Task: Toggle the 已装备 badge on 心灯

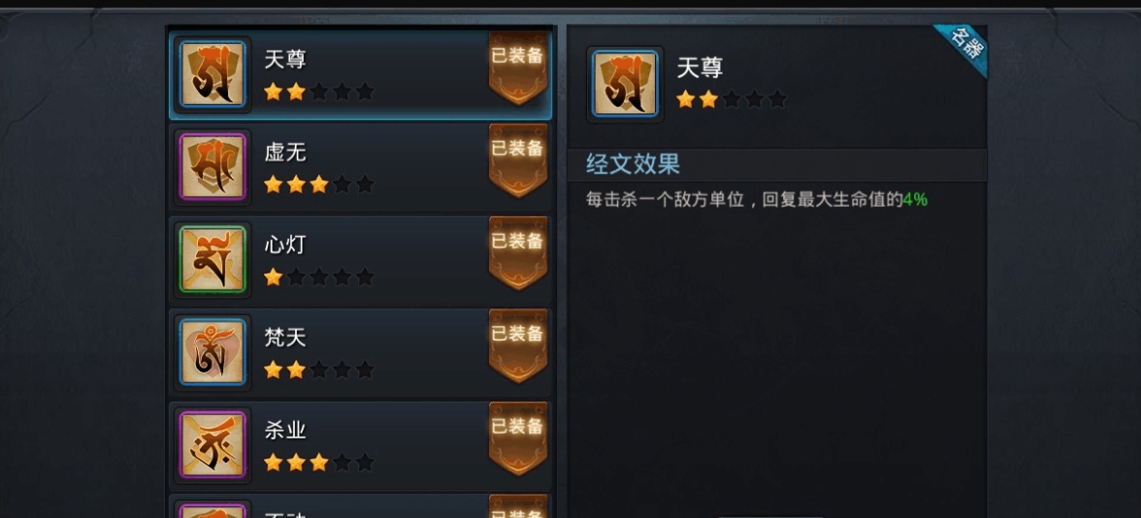Action: [518, 252]
